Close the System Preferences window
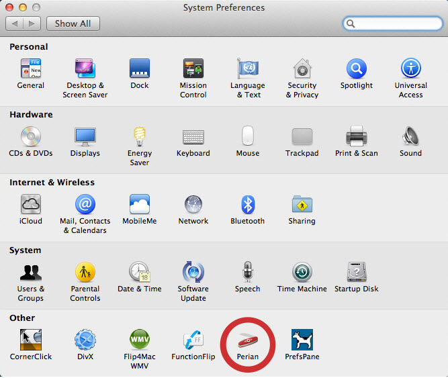Image resolution: width=448 pixels, height=378 pixels. coord(9,7)
